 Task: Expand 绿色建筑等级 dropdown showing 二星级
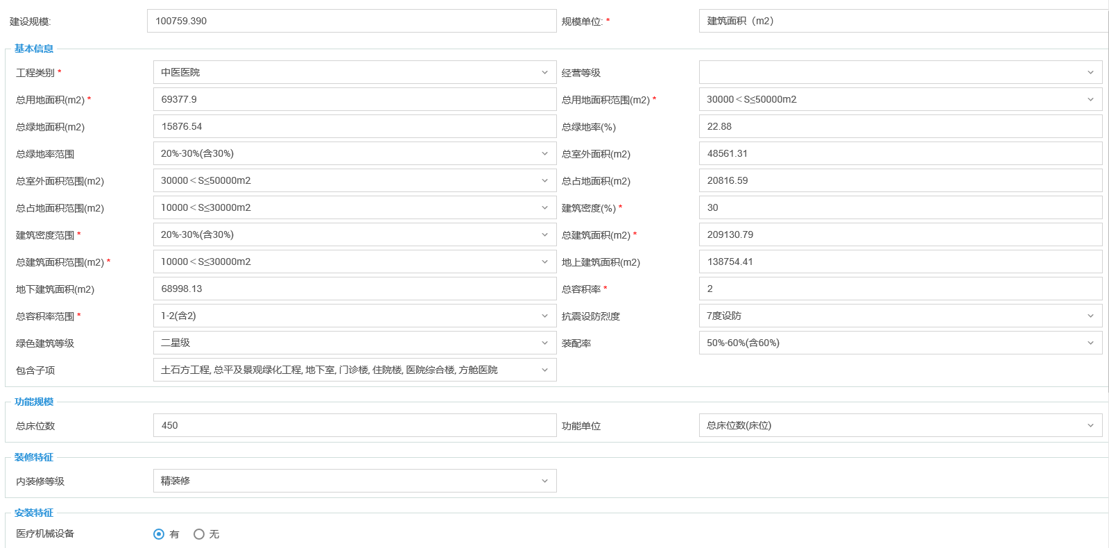click(x=354, y=343)
